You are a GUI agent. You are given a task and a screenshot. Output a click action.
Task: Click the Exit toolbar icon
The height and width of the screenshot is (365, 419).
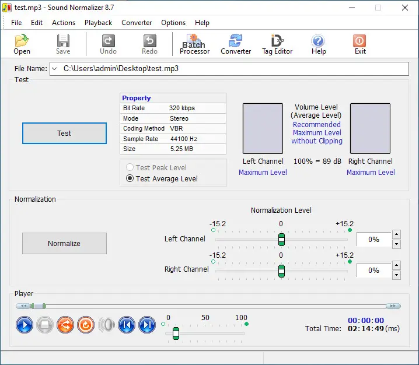(x=359, y=44)
